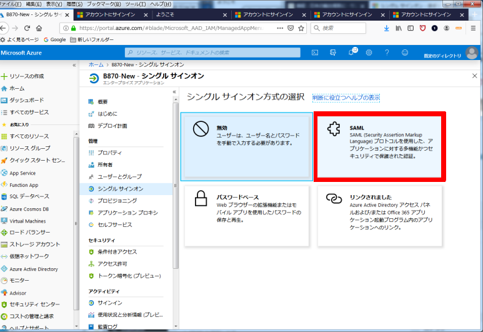The width and height of the screenshot is (483, 332).
Task: Open Firefox hamburger menu
Action: tap(473, 28)
